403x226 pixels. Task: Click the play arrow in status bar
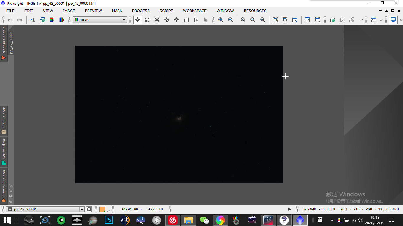coord(289,209)
